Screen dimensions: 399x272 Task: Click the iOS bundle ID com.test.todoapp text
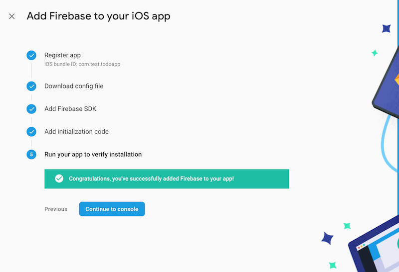[x=82, y=64]
